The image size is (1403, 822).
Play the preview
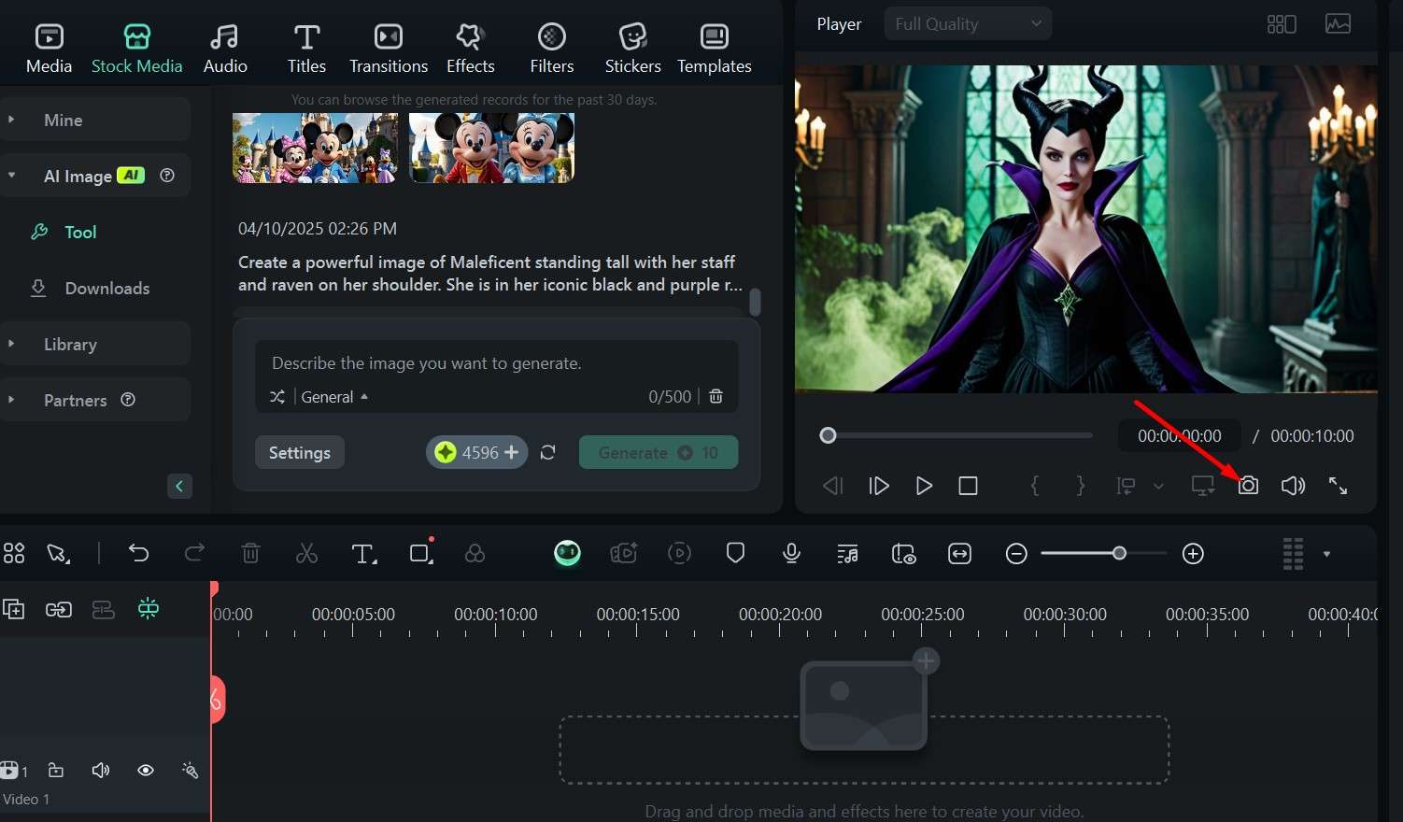pyautogui.click(x=924, y=486)
